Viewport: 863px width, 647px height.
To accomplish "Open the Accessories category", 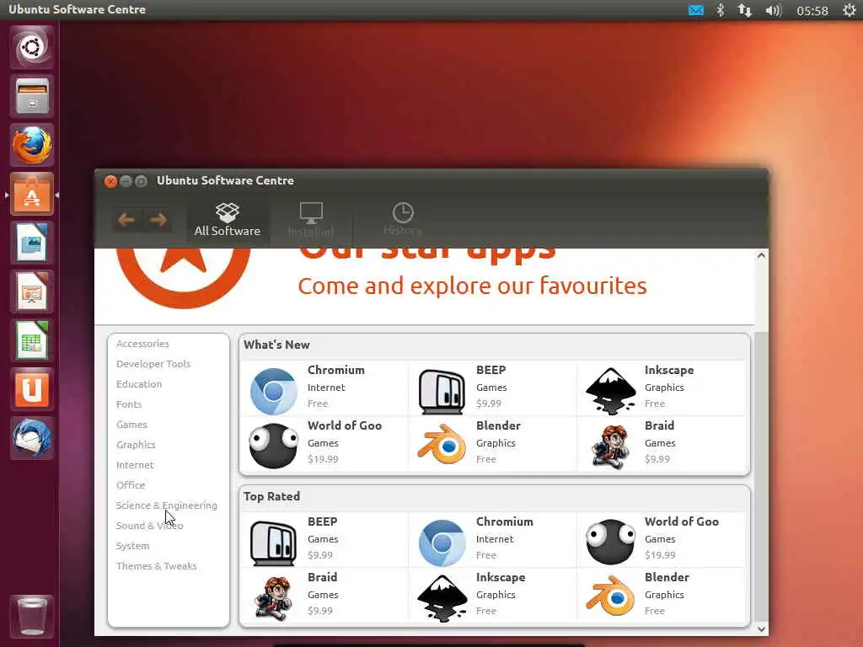I will pos(142,344).
